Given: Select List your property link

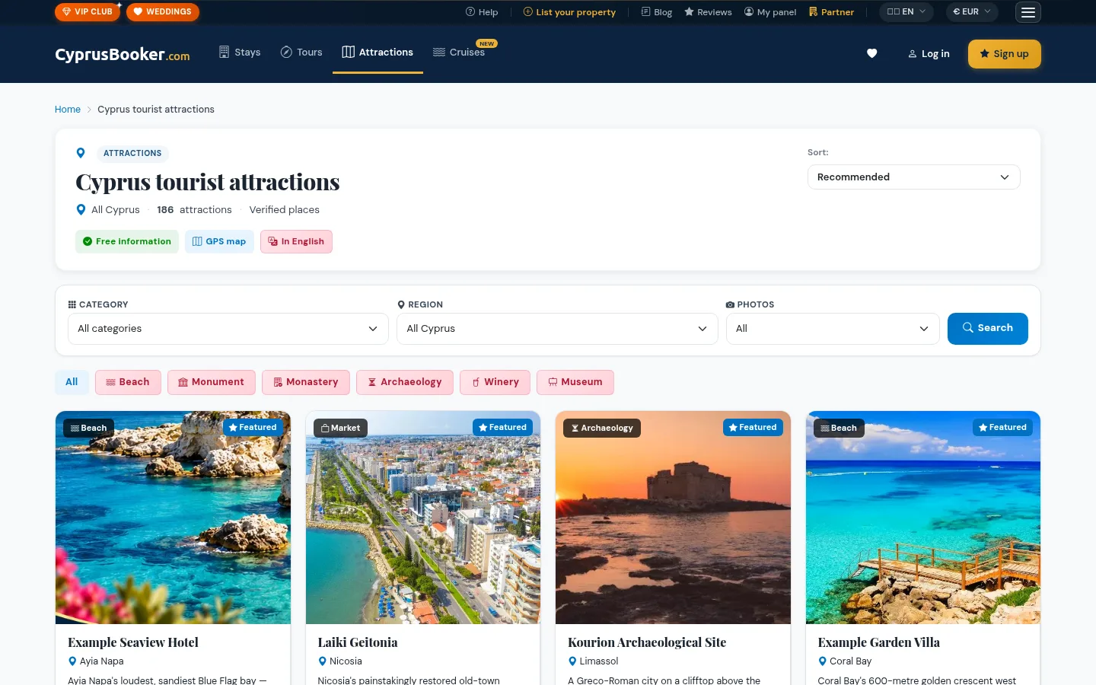Looking at the screenshot, I should [x=569, y=12].
